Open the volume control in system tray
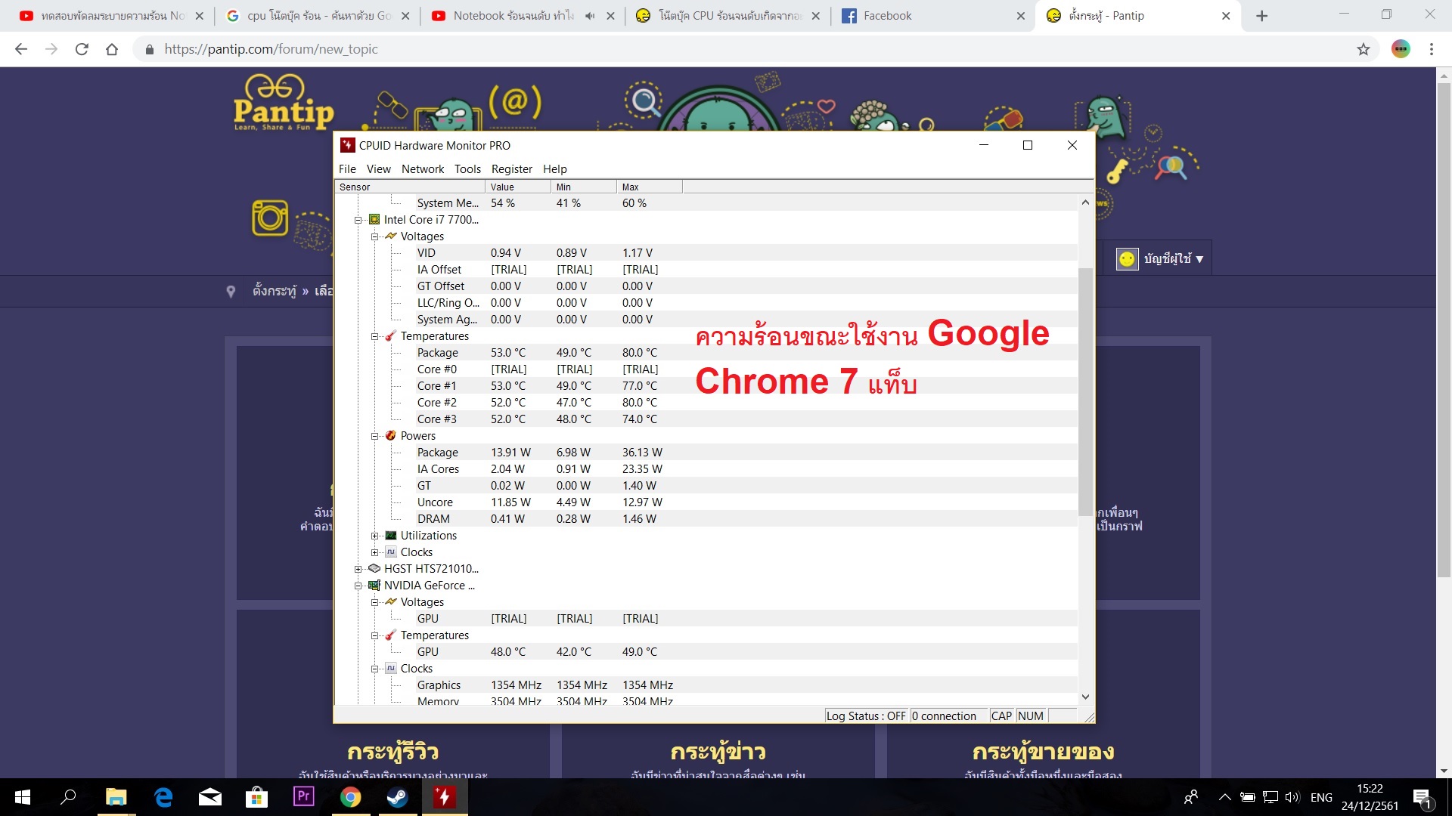 pos(1292,797)
